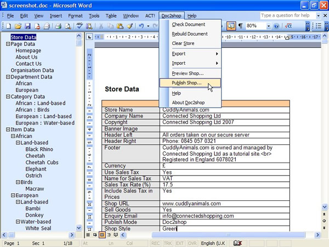The height and width of the screenshot is (247, 329).
Task: Click spelling status book icon in status bar
Action: tap(237, 243)
